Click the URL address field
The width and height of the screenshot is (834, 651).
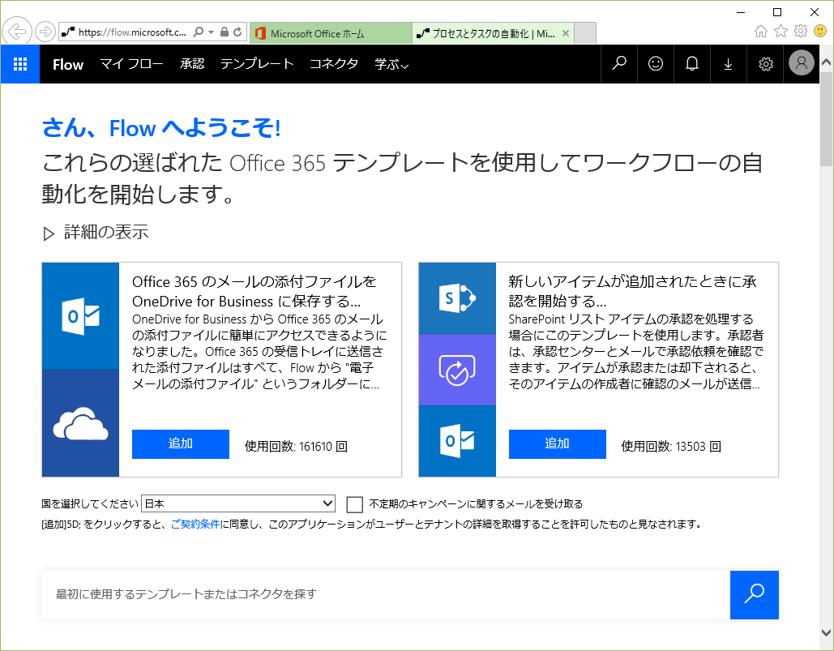coord(132,32)
